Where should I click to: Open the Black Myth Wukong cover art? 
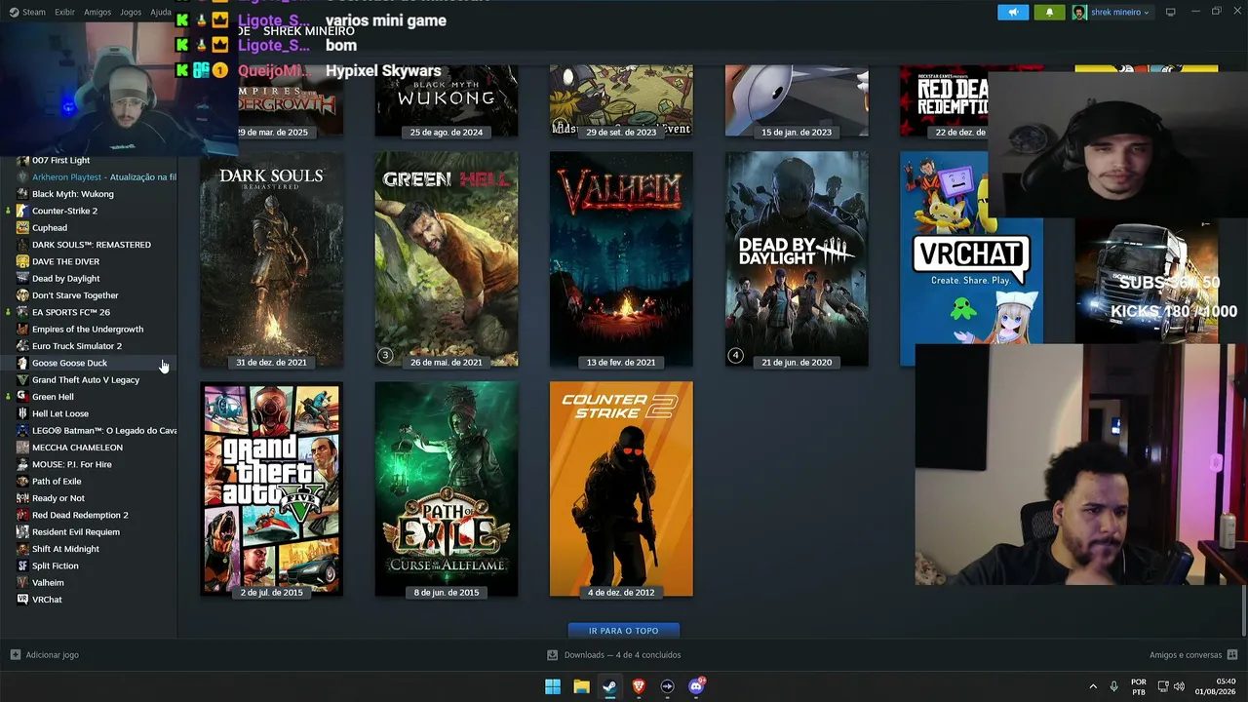coord(447,101)
